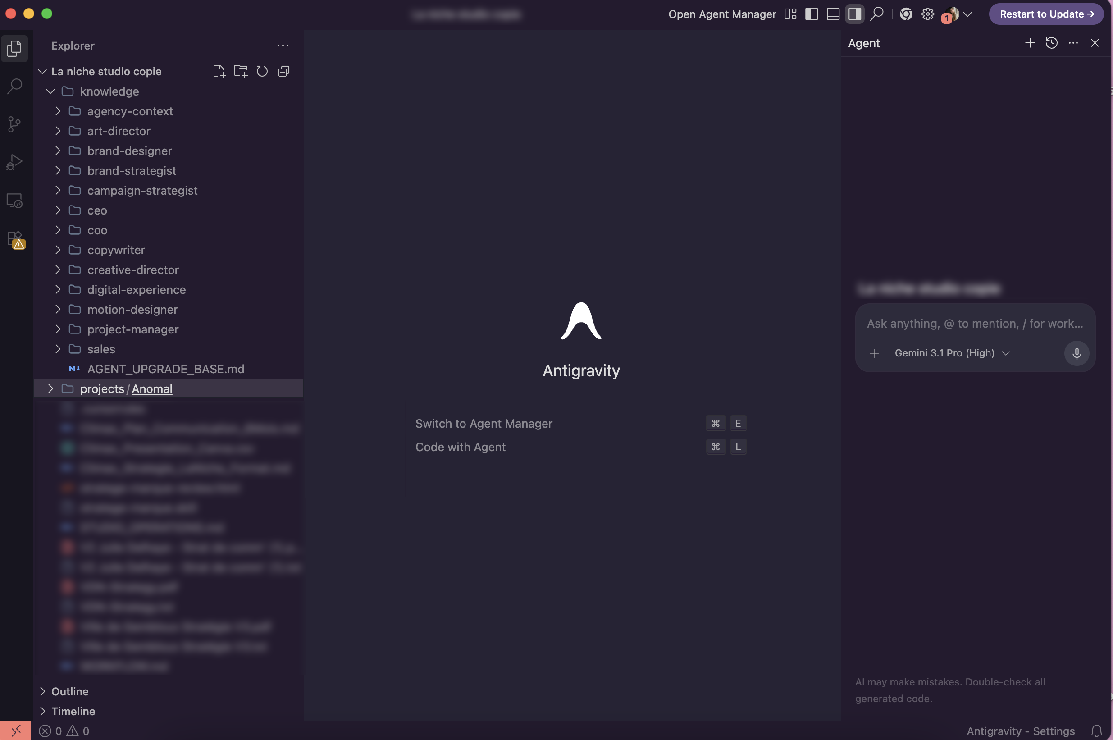Expand the project-manager folder

pyautogui.click(x=58, y=329)
